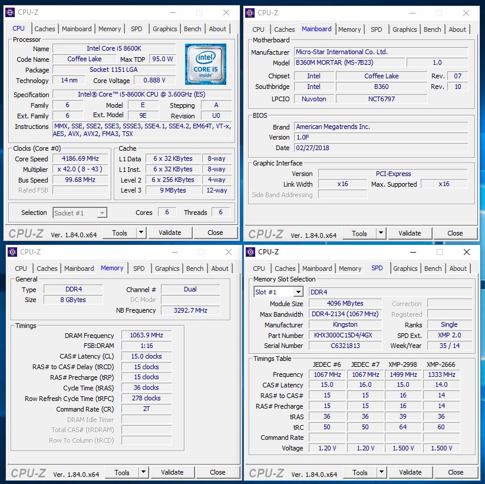
Task: Open Bench tab in CPU window
Action: click(x=192, y=29)
